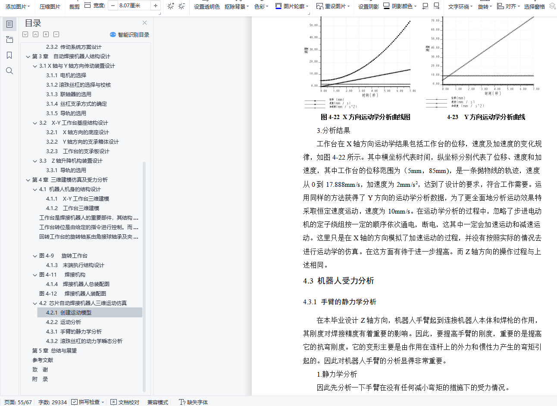Click the first shadow nudge icon after 阴影颜色

tap(426, 6)
